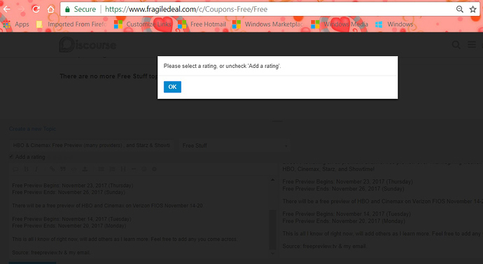Click OK in the rating dialog
Viewport: 483px width, 264px height.
tap(172, 87)
